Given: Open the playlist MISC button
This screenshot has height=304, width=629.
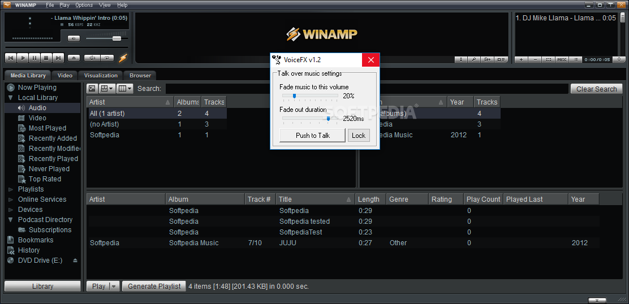Looking at the screenshot, I should point(562,60).
